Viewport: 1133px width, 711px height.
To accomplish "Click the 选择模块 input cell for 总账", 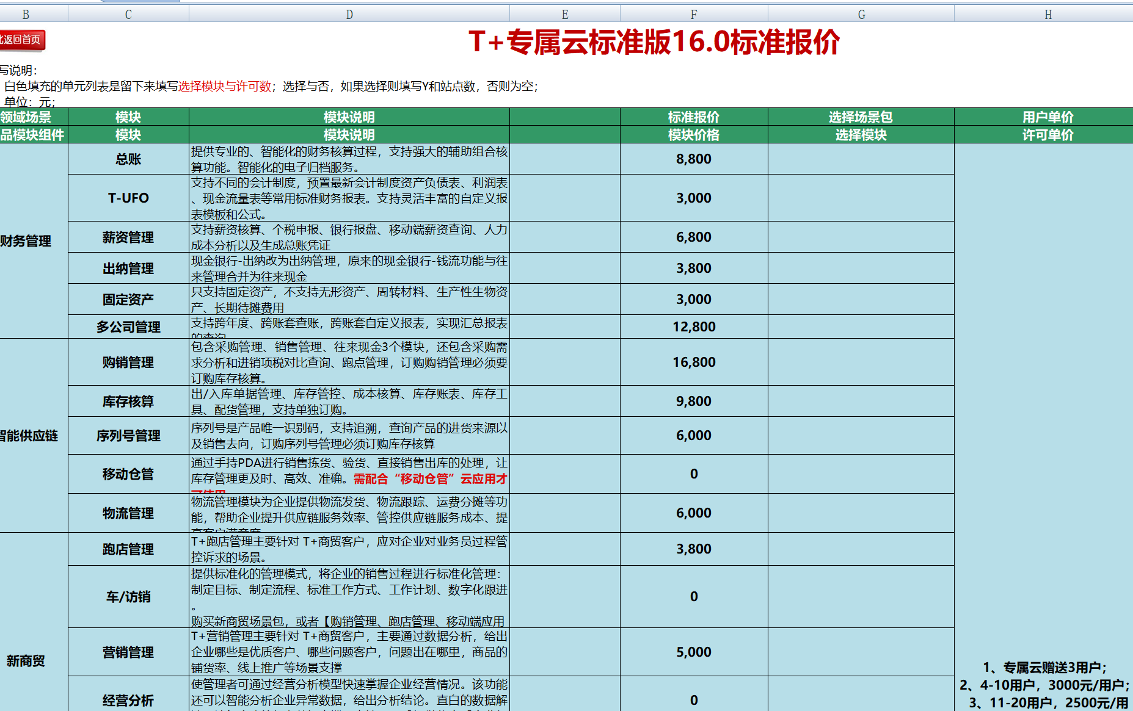I will 861,159.
